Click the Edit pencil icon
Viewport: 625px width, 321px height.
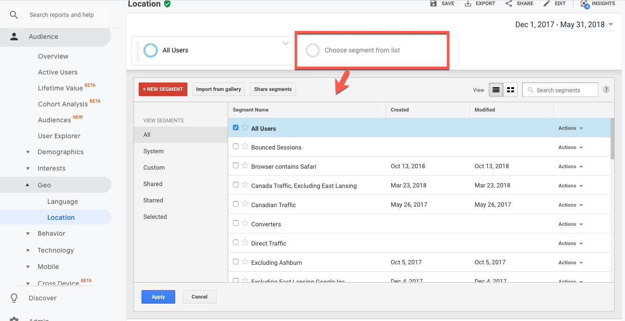(x=546, y=4)
